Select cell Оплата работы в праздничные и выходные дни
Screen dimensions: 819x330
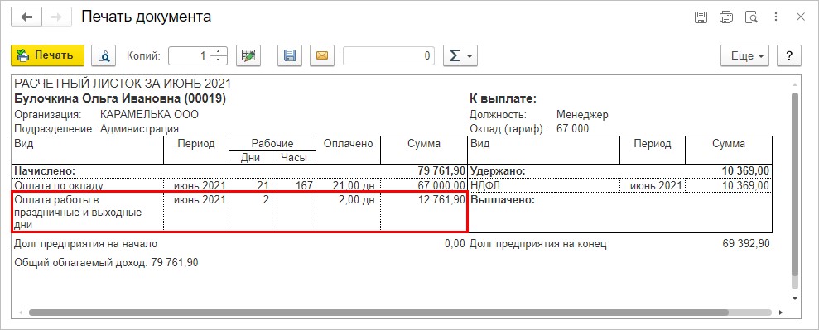pyautogui.click(x=89, y=213)
